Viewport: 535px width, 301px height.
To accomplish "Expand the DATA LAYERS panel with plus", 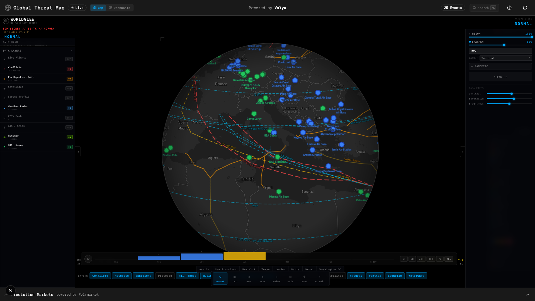I will point(72,50).
